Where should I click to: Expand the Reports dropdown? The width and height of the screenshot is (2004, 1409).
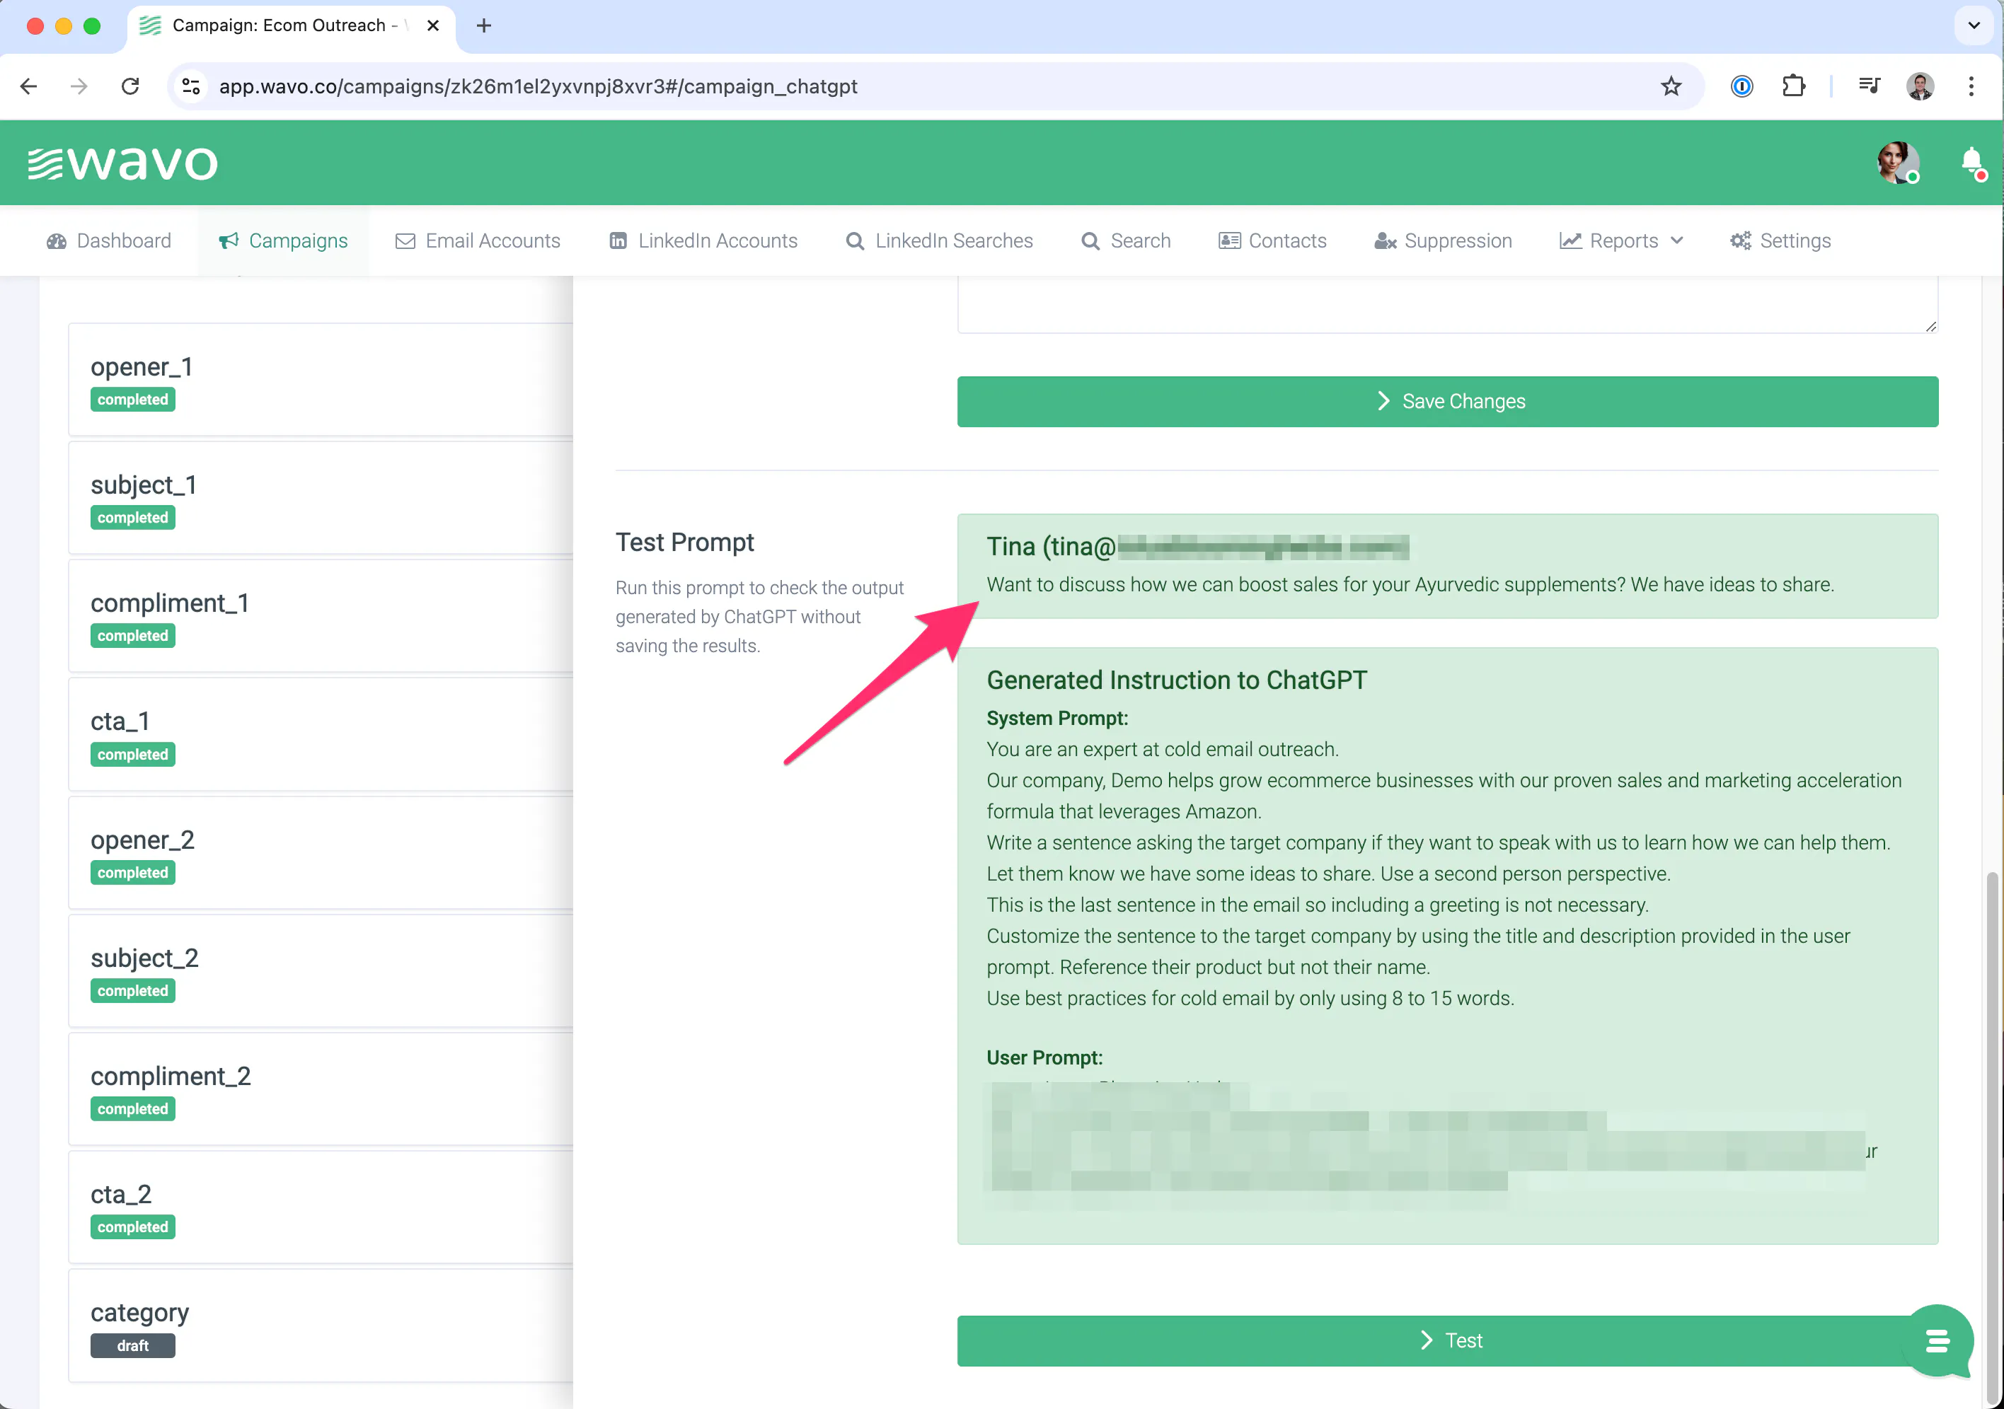[x=1622, y=240]
